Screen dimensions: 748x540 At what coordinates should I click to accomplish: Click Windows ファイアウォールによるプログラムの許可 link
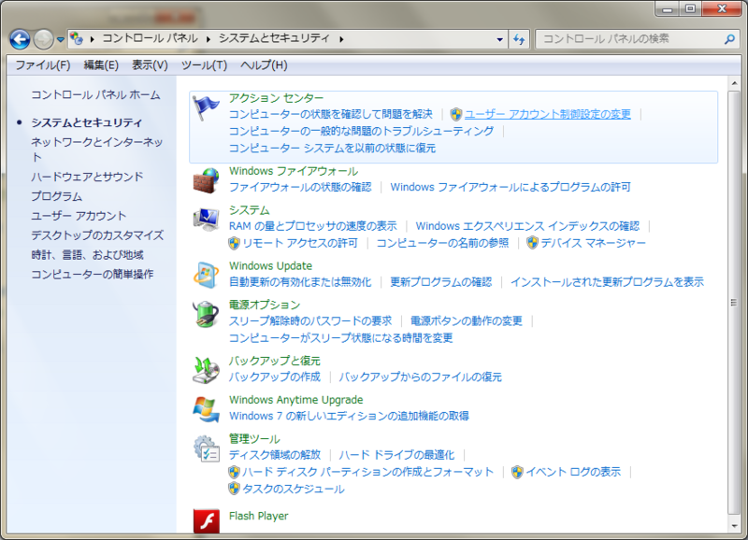[x=511, y=187]
